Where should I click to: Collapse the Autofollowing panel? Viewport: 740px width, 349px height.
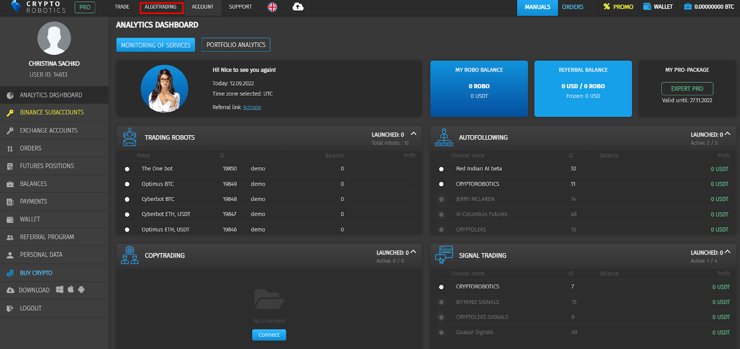728,134
